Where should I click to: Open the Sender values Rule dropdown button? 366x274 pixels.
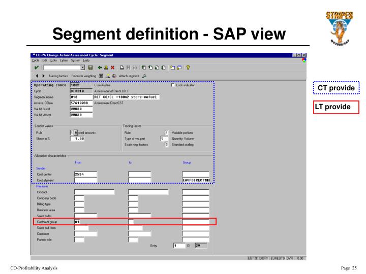click(x=76, y=132)
